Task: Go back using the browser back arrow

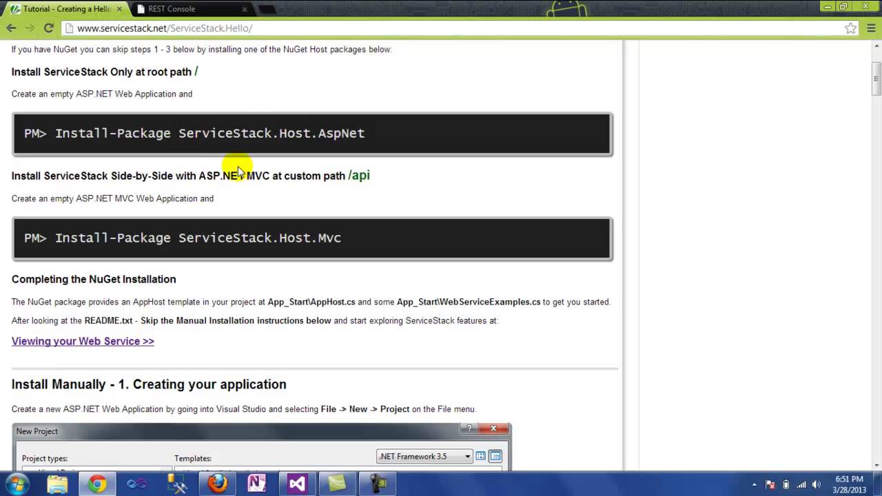Action: [x=11, y=28]
